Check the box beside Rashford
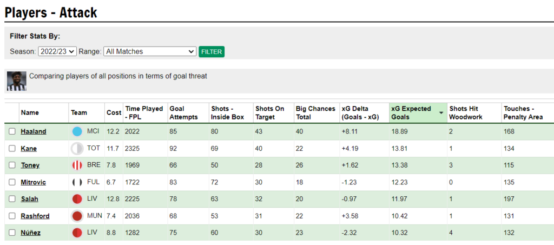The image size is (554, 245). coord(12,216)
